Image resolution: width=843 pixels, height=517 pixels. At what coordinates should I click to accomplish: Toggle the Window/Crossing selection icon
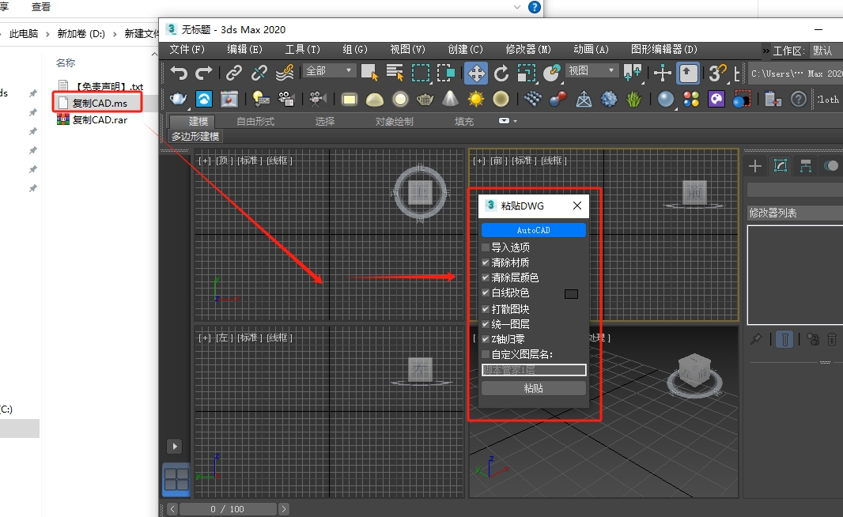446,73
